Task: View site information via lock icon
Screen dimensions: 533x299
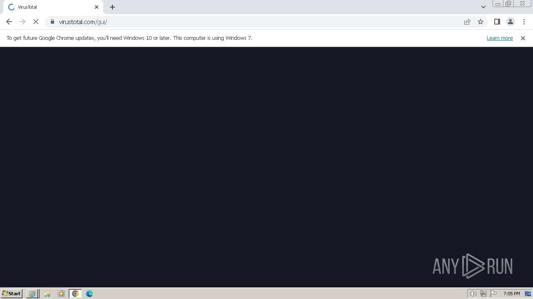Action: click(x=52, y=22)
